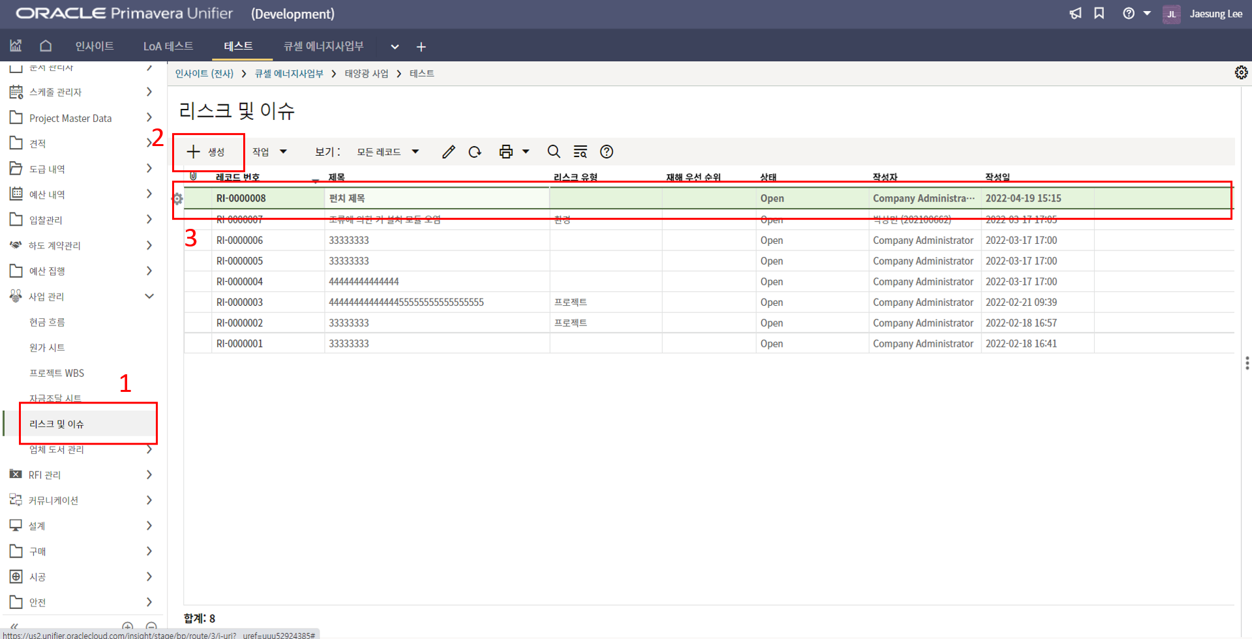The image size is (1252, 639).
Task: Open the bookmarks icon in header
Action: pyautogui.click(x=1099, y=14)
